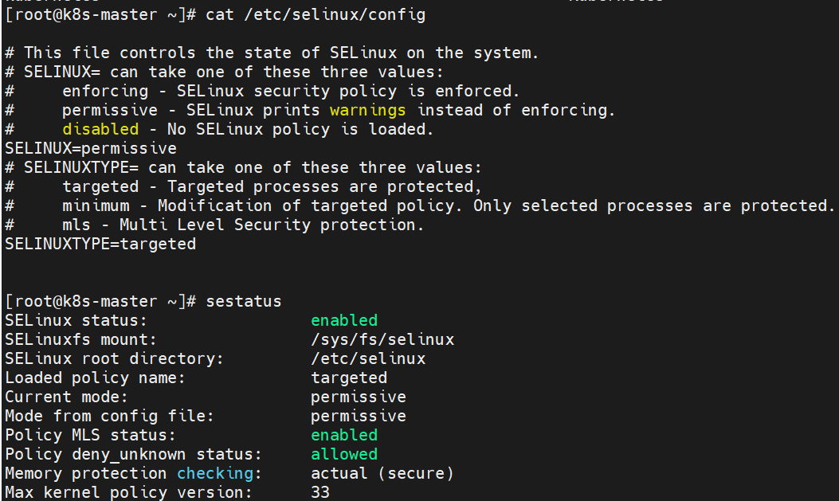This screenshot has width=839, height=501.
Task: Click the yellow 'disabled' word
Action: 100,129
